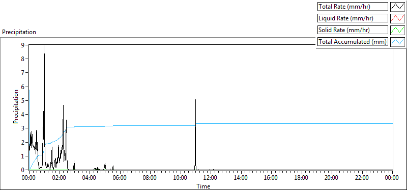Click the Total Rate black line swatch
The width and height of the screenshot is (407, 190).
coord(397,7)
